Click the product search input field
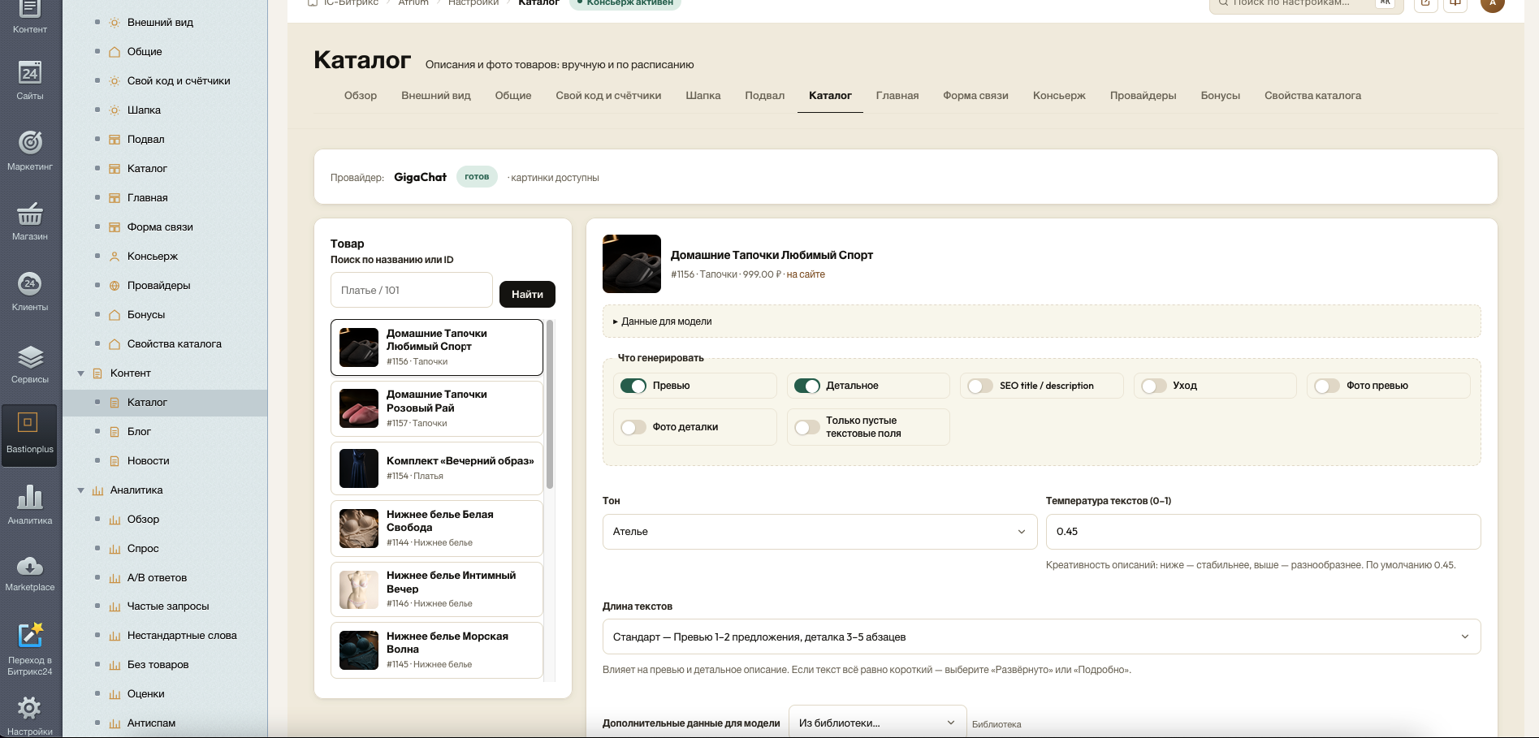The image size is (1539, 738). click(x=412, y=290)
